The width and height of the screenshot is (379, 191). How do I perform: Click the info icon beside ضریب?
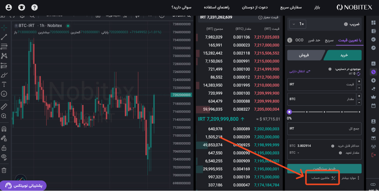click(346, 24)
